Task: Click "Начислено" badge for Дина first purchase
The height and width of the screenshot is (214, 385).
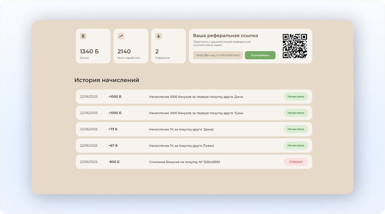Action: click(x=296, y=97)
